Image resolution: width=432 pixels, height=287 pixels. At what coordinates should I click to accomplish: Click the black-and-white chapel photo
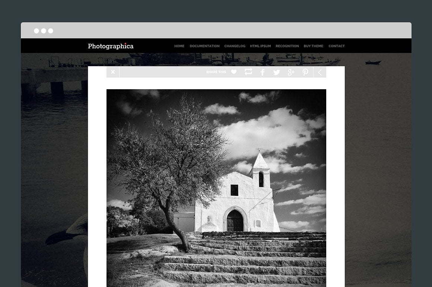click(x=216, y=188)
